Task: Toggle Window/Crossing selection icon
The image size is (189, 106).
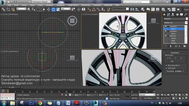Action: coord(43,9)
